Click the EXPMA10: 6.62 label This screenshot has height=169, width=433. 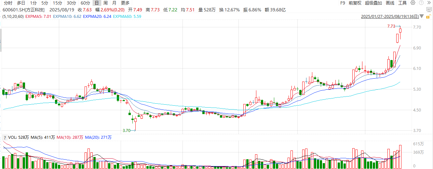67,16
